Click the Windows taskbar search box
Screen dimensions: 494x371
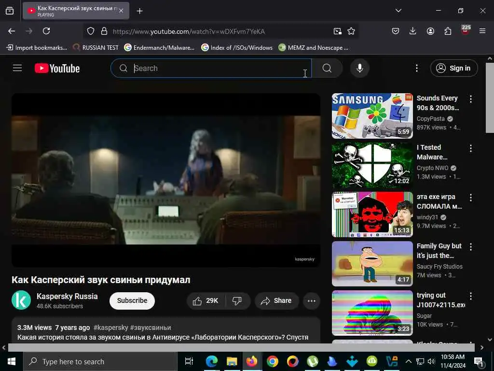[x=100, y=361]
